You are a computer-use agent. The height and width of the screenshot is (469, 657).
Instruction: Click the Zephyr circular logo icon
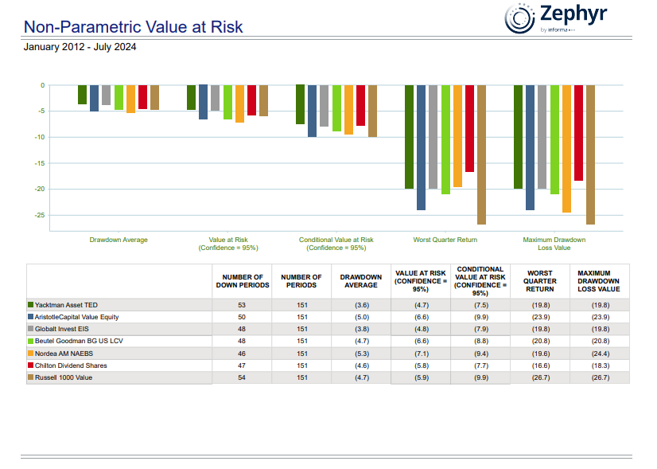point(519,18)
